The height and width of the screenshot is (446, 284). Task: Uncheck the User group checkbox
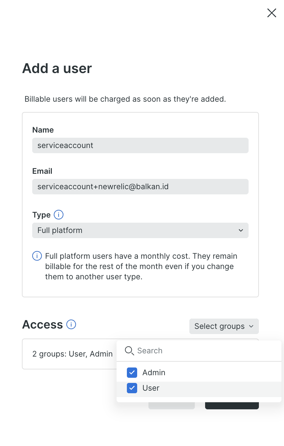[x=132, y=388]
